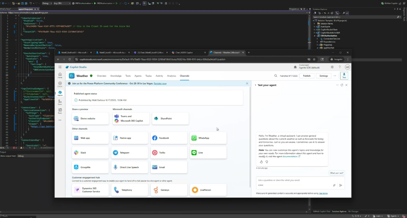Open Copilot Studio settings gear icon
Viewport: 407px width, 218px height.
(332, 67)
